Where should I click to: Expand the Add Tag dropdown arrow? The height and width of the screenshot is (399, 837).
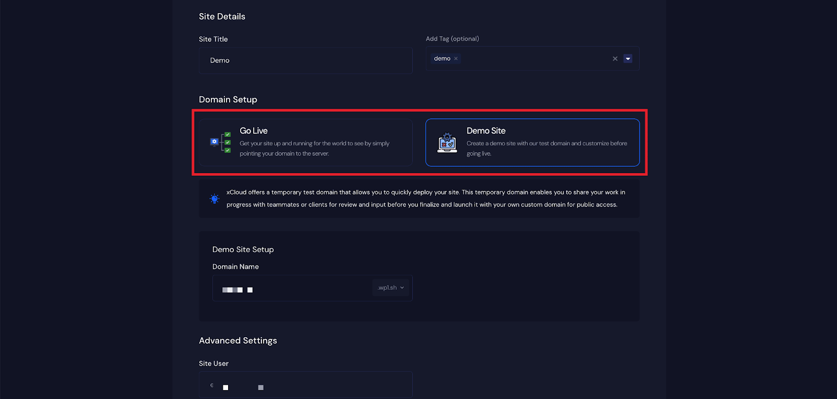(628, 59)
